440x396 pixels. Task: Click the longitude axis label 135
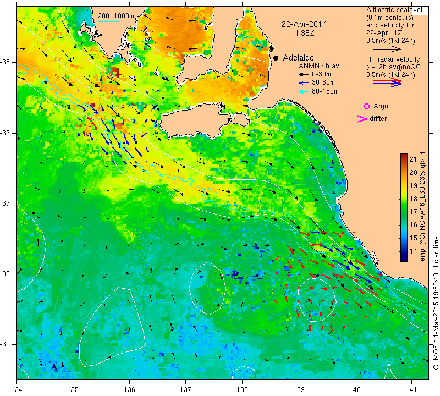tap(73, 390)
